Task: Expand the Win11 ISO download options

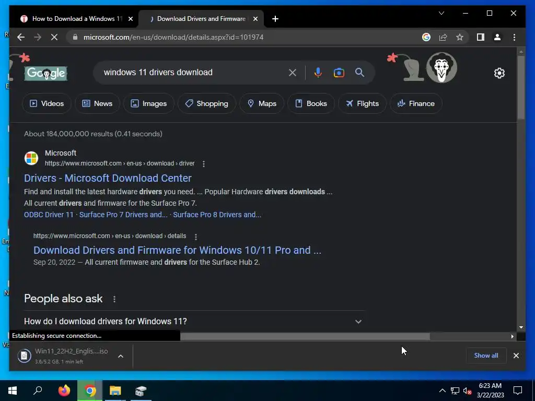Action: pos(121,356)
